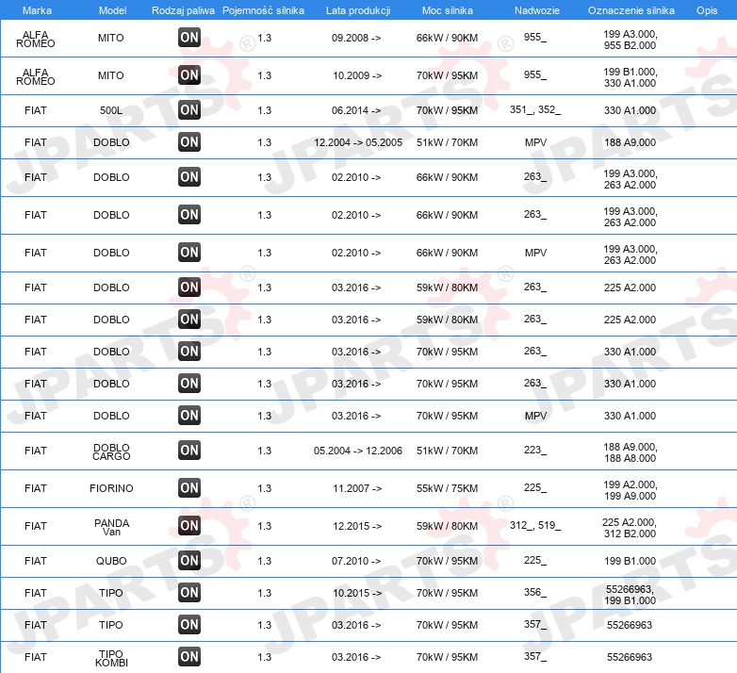Click the 55kW / 75KM power cell
Image resolution: width=737 pixels, height=673 pixels.
[x=447, y=488]
